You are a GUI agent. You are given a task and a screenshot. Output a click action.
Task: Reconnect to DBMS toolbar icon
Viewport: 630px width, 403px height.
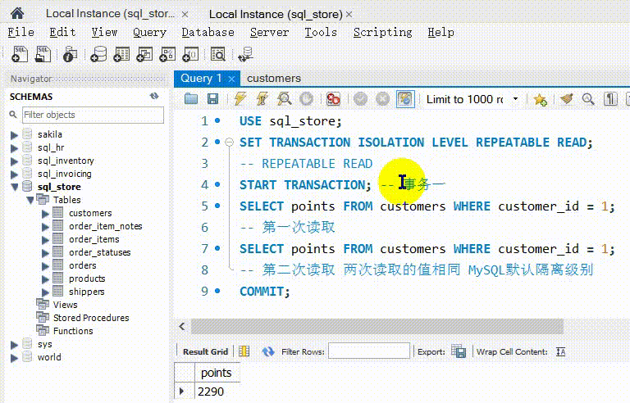point(245,54)
